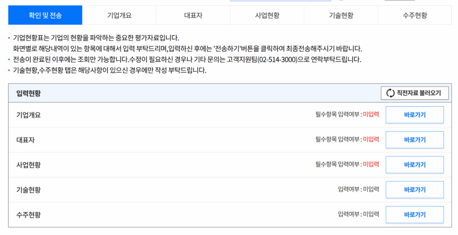Viewport: 458px width, 235px height.
Task: Click the red 미입력 status for 대표자
Action: click(371, 140)
